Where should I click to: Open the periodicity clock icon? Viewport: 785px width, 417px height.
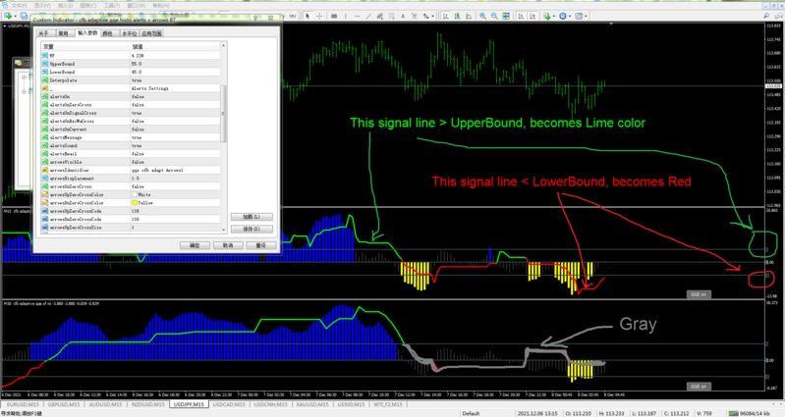(x=563, y=16)
